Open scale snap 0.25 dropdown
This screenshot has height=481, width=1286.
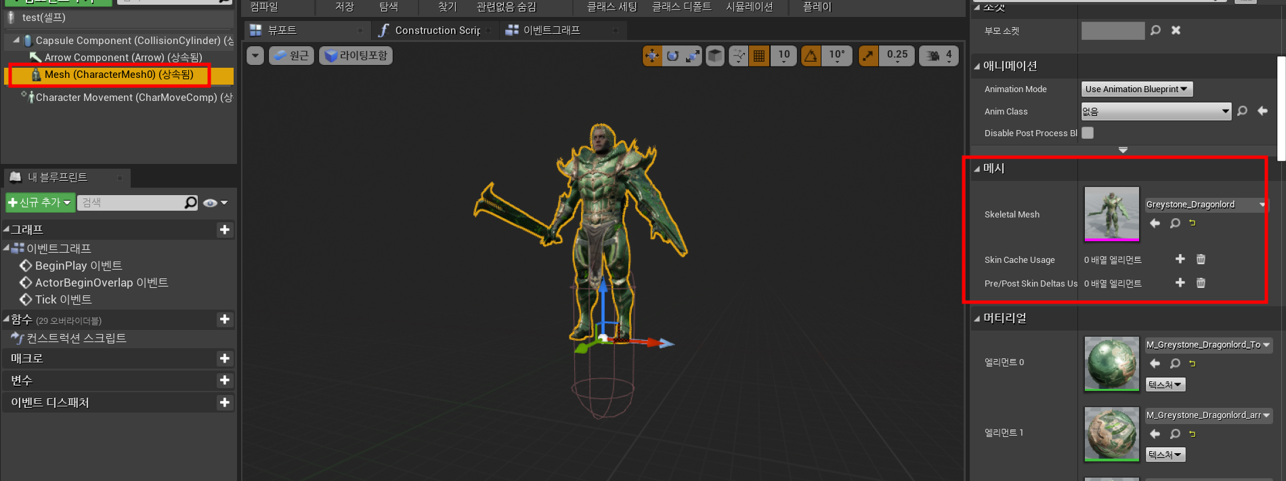[x=897, y=56]
